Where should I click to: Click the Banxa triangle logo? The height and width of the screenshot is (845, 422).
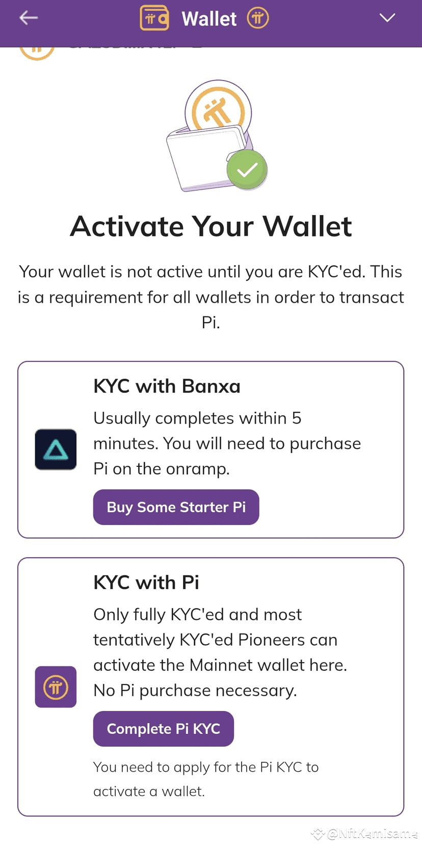[x=56, y=450]
